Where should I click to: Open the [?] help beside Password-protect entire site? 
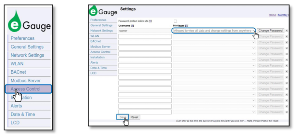tap(150, 21)
